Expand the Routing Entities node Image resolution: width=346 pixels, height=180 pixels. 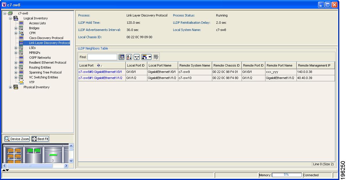[x=16, y=67]
